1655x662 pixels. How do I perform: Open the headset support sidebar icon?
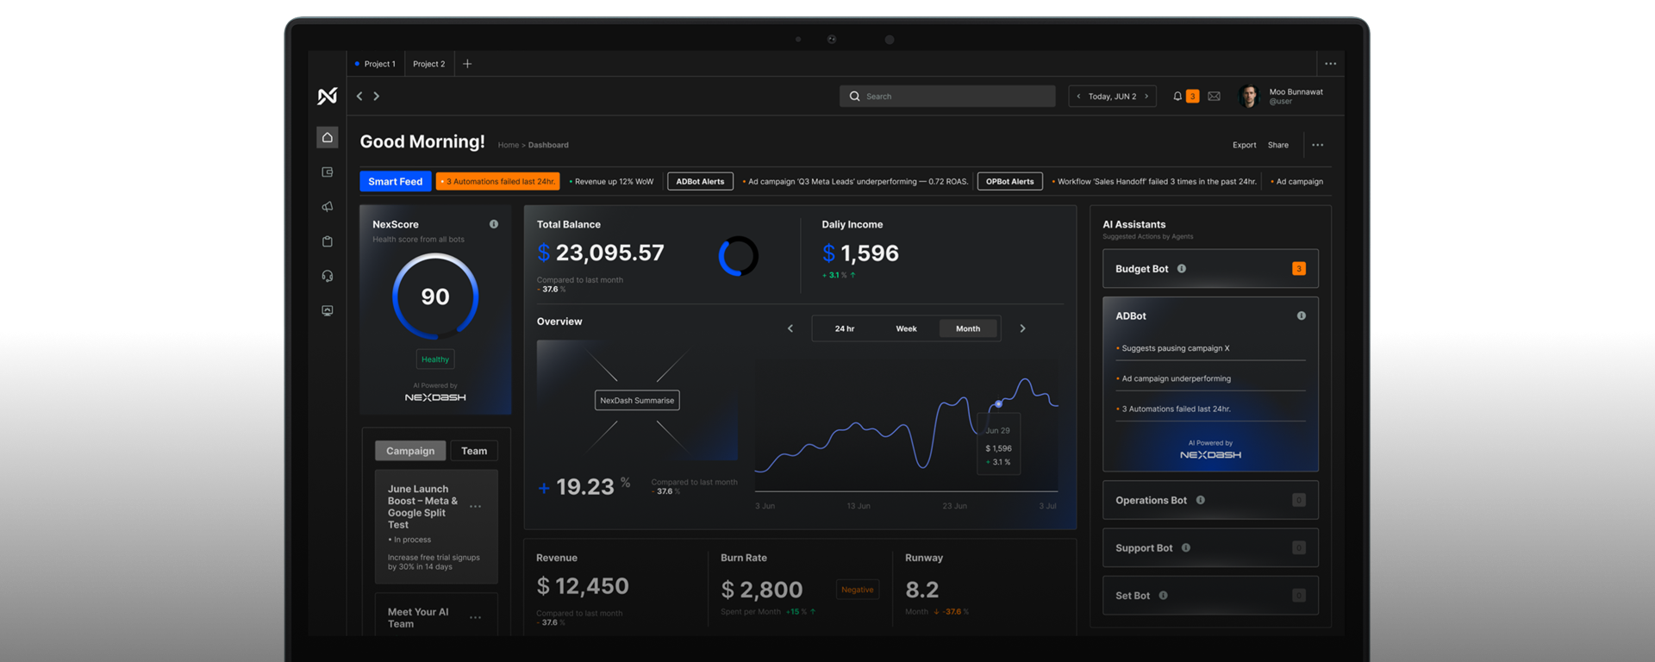tap(328, 276)
